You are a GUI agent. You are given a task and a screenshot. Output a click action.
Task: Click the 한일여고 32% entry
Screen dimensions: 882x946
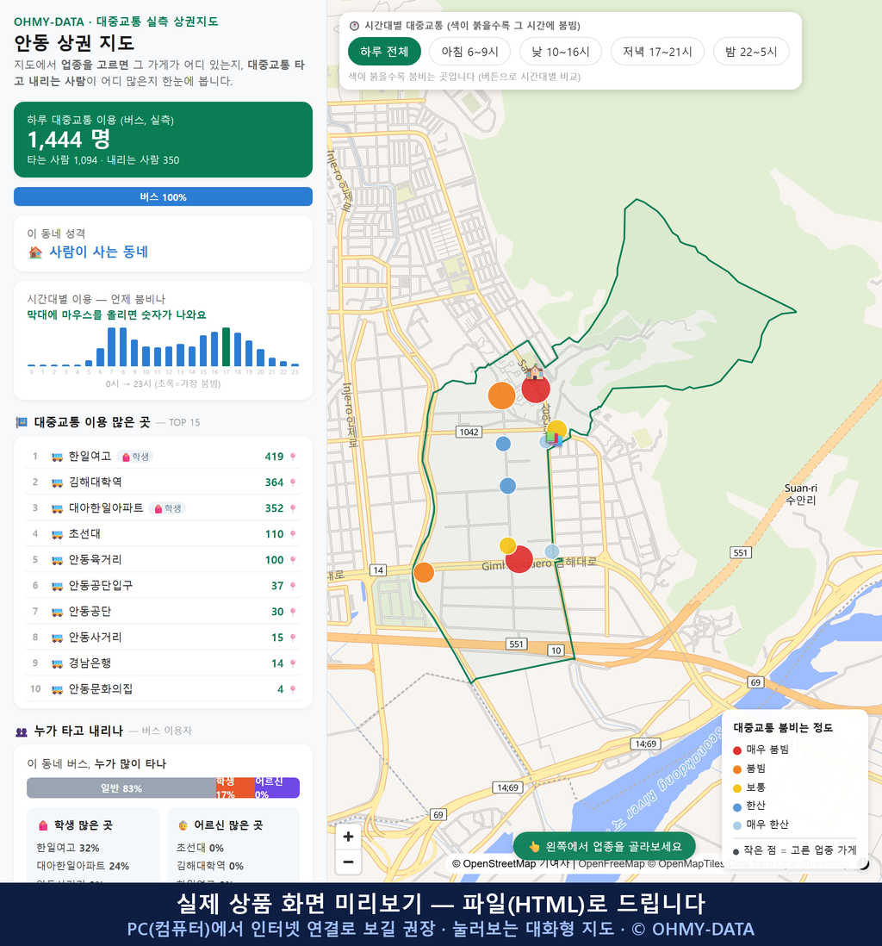(x=67, y=848)
